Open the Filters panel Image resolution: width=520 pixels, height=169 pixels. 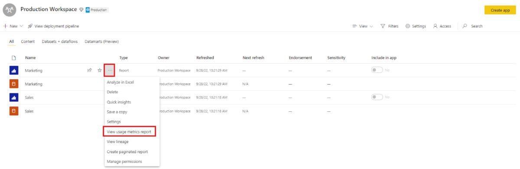390,26
